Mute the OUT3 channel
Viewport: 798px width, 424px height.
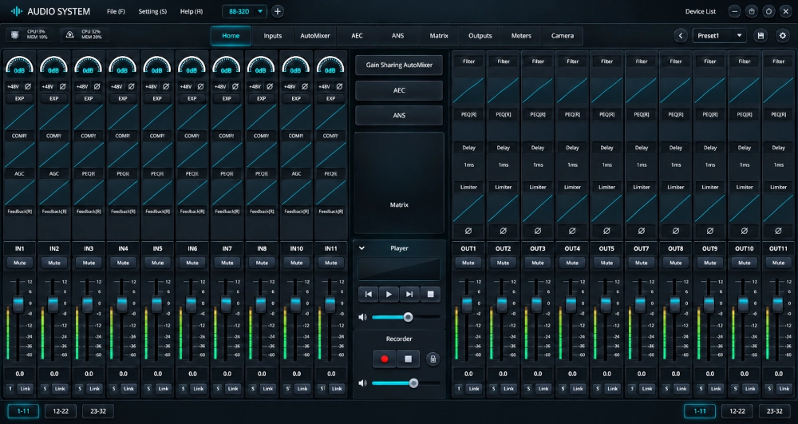point(537,263)
